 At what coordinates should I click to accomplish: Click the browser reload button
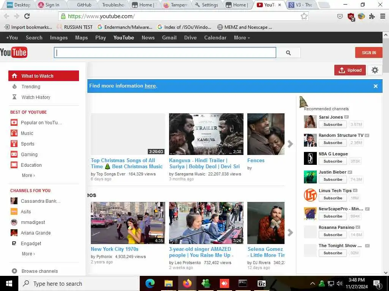(x=27, y=16)
